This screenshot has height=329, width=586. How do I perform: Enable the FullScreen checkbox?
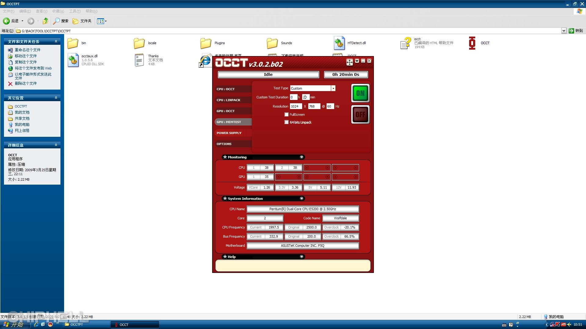point(286,115)
